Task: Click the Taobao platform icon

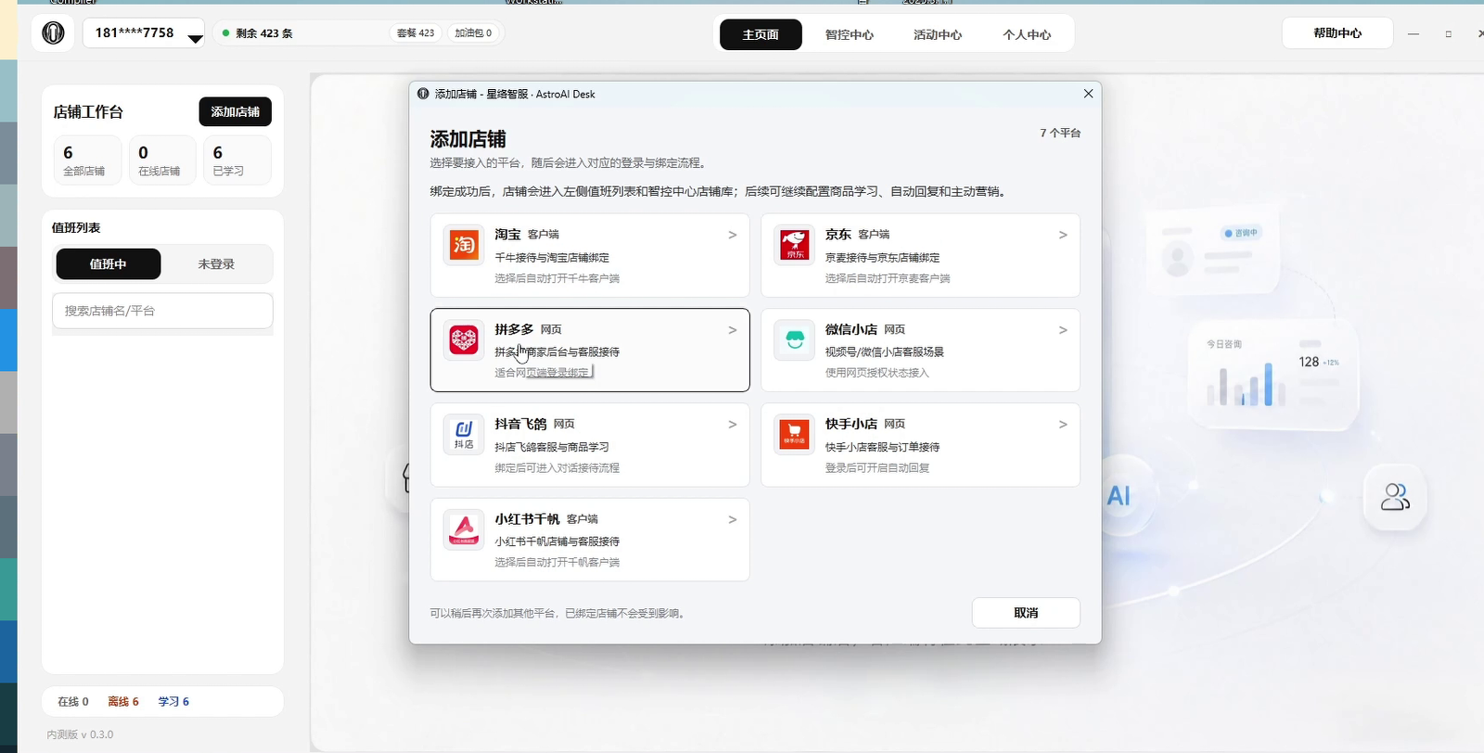Action: [x=464, y=245]
